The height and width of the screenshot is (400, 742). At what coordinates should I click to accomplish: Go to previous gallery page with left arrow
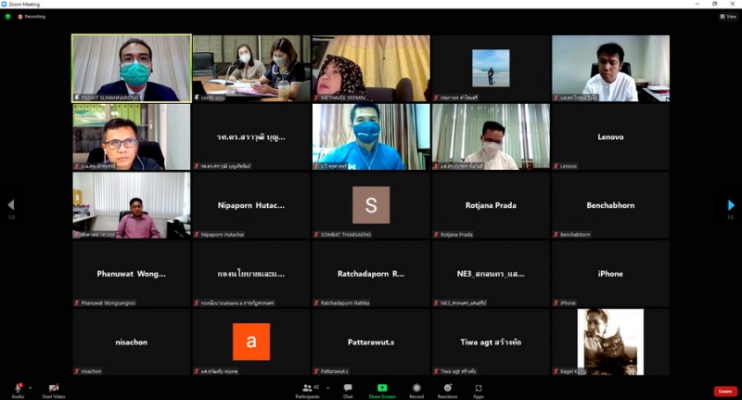[10, 205]
